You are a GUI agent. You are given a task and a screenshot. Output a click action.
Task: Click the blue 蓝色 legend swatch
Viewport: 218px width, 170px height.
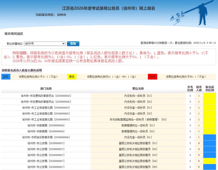6,77
